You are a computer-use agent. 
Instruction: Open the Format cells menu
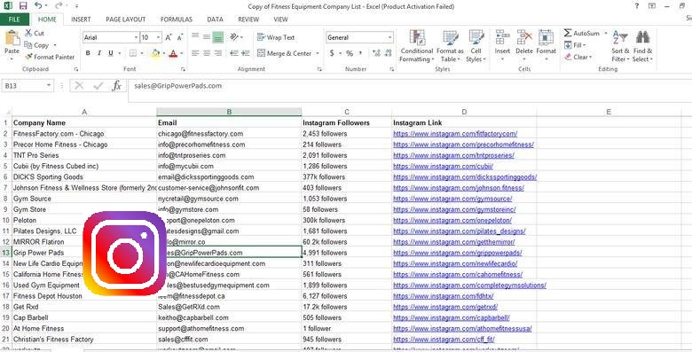(x=547, y=46)
